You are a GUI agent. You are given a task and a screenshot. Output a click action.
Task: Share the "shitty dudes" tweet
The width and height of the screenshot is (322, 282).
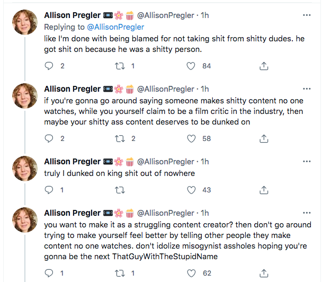click(264, 66)
